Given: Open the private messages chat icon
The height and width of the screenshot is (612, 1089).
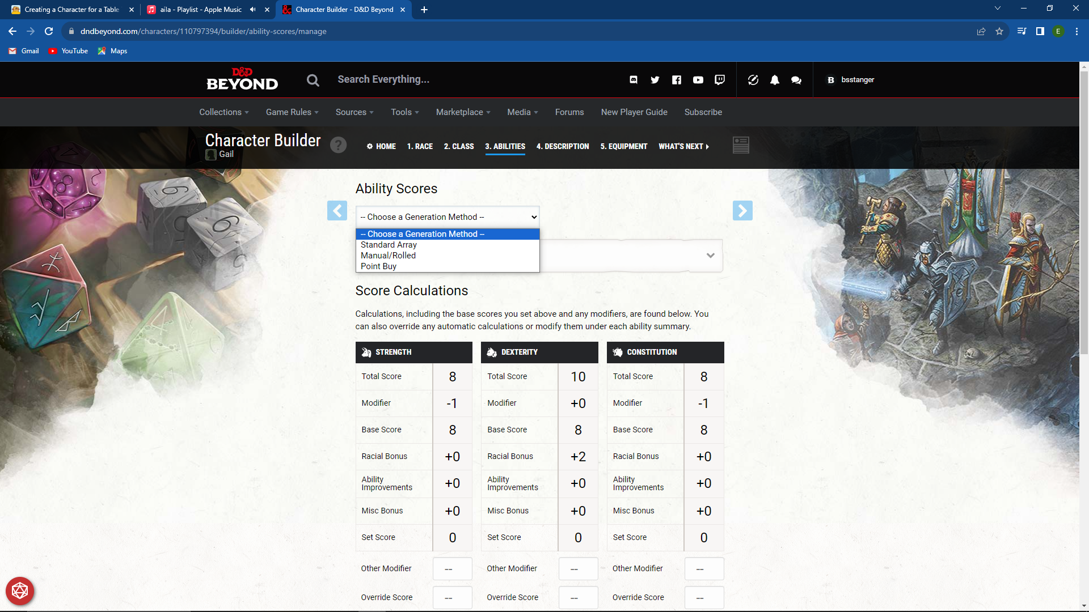Looking at the screenshot, I should pyautogui.click(x=796, y=80).
